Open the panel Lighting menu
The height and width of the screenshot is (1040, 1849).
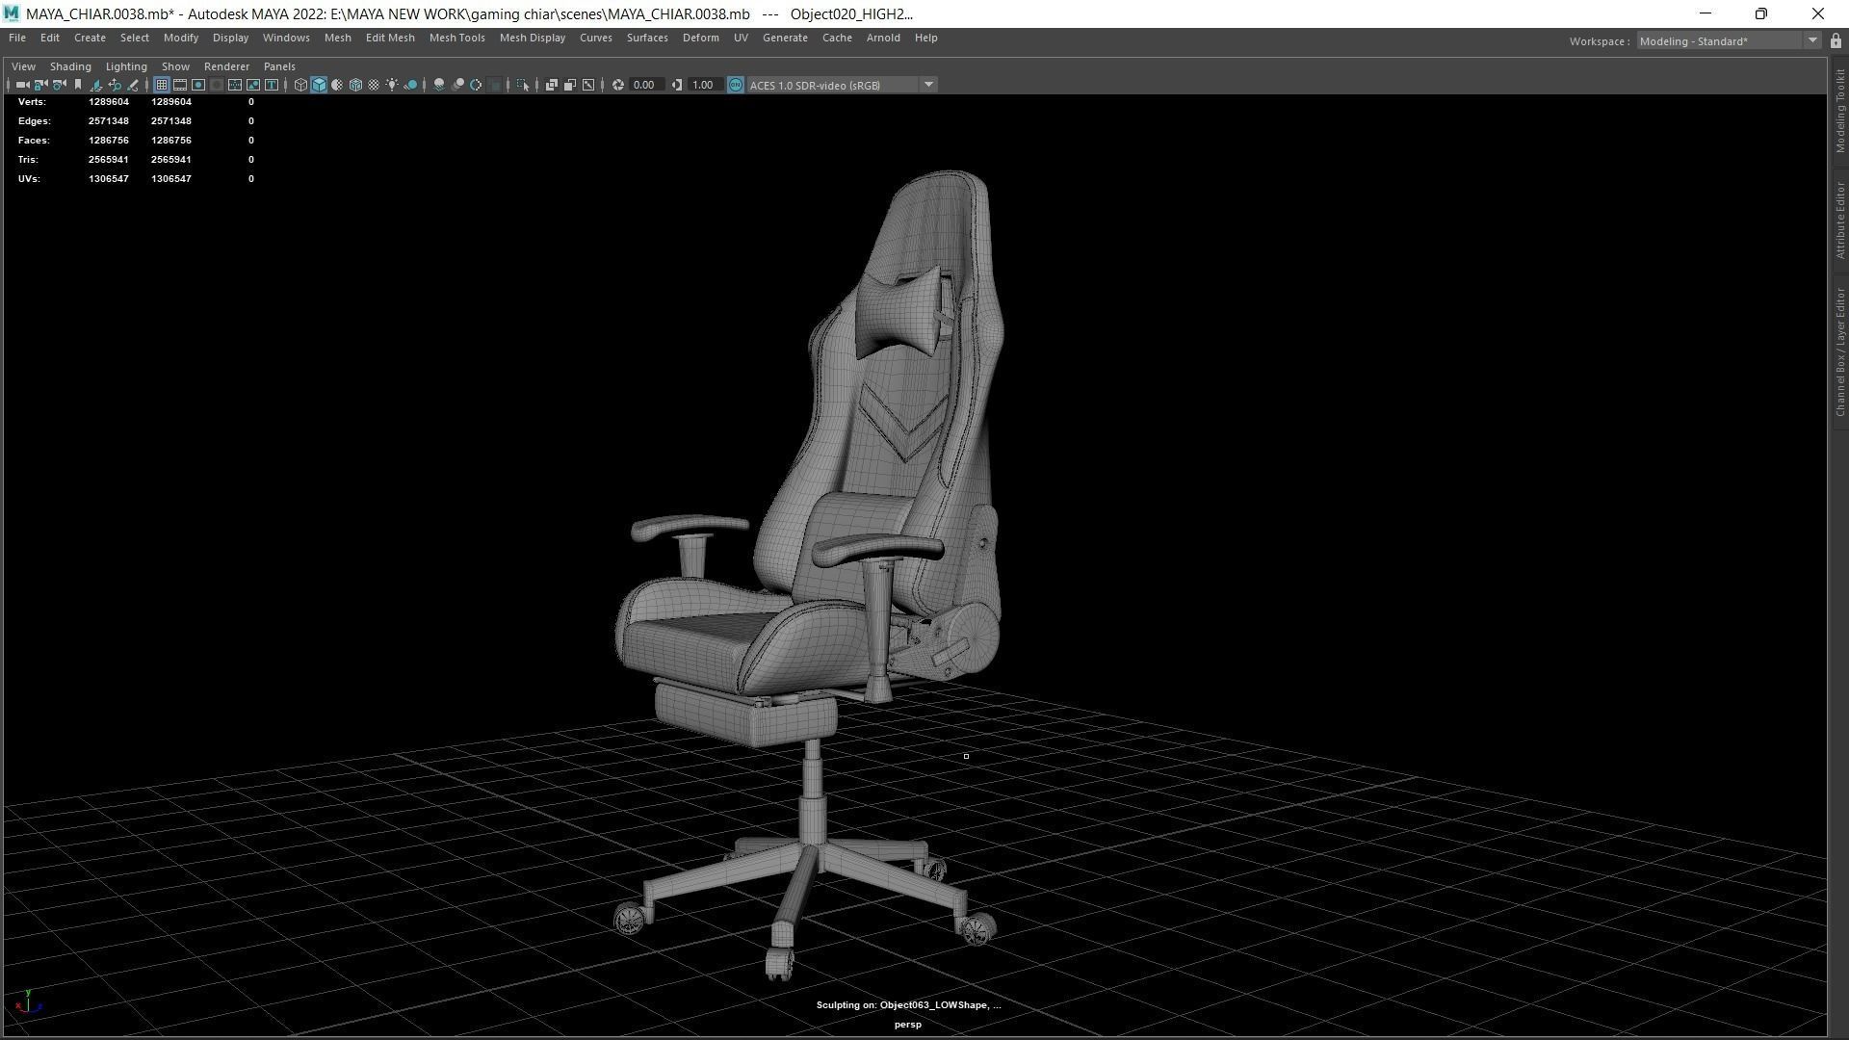[x=126, y=66]
